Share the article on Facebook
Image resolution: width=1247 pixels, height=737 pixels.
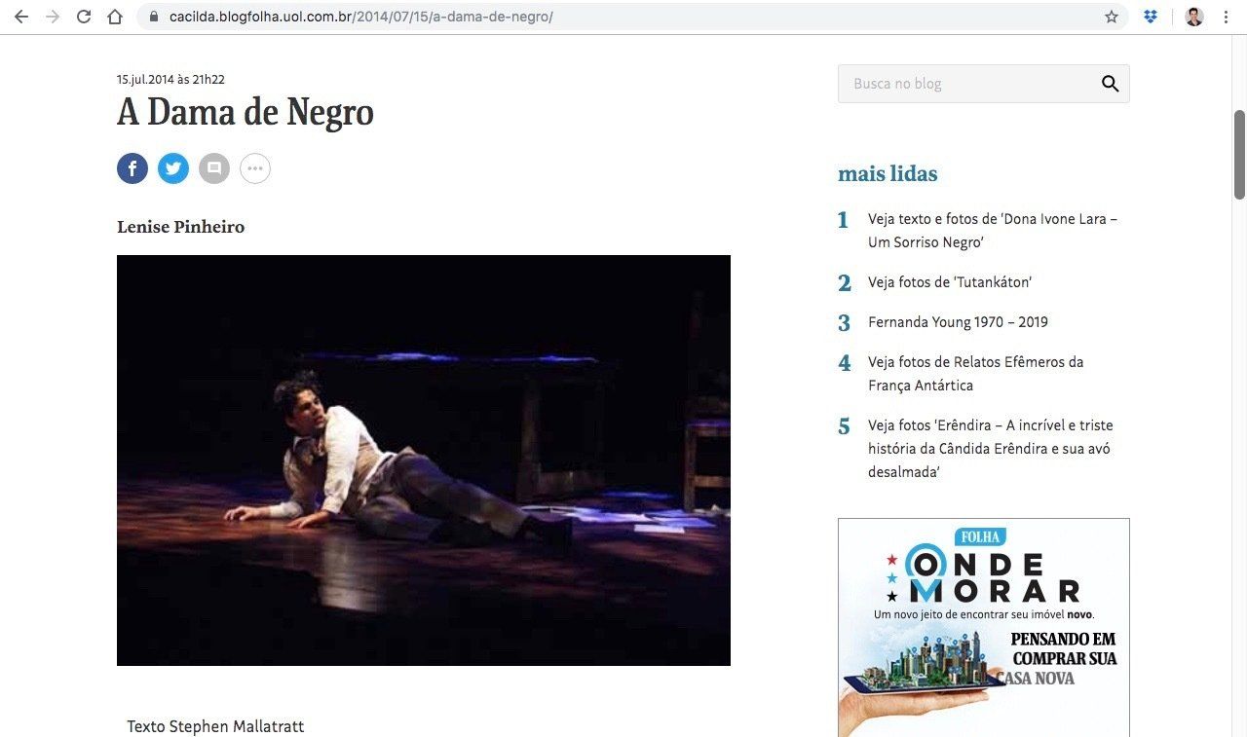pos(132,168)
